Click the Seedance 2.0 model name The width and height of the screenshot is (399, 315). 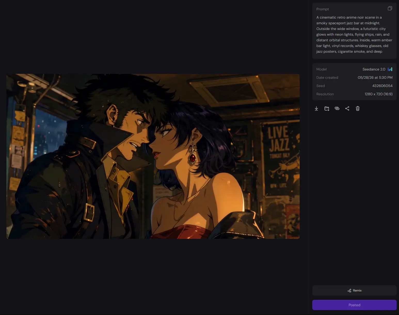(x=374, y=69)
